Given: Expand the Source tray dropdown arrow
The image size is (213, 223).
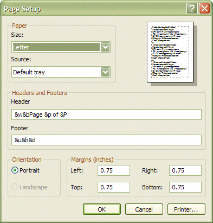Looking at the screenshot, I should coord(105,72).
